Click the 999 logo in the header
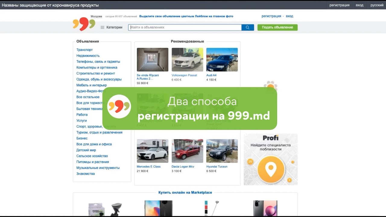 [84, 24]
